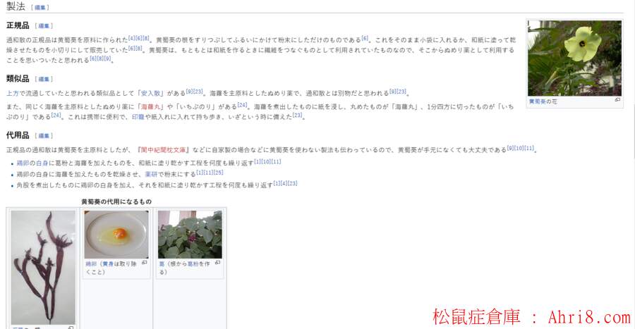Open the 薬研 link in the bullet list
This screenshot has width=635, height=329.
pyautogui.click(x=151, y=174)
